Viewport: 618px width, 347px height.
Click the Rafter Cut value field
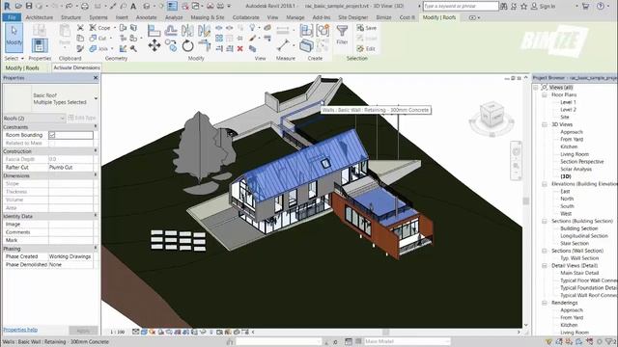(x=70, y=167)
